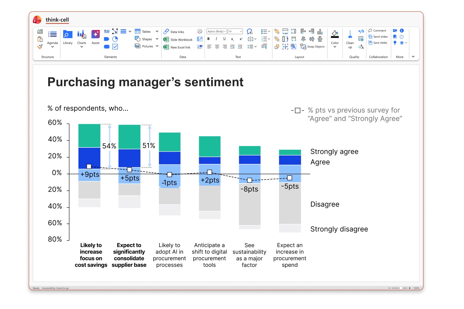The image size is (464, 309).
Task: Click the lightbulb suggestions icon
Action: (395, 43)
